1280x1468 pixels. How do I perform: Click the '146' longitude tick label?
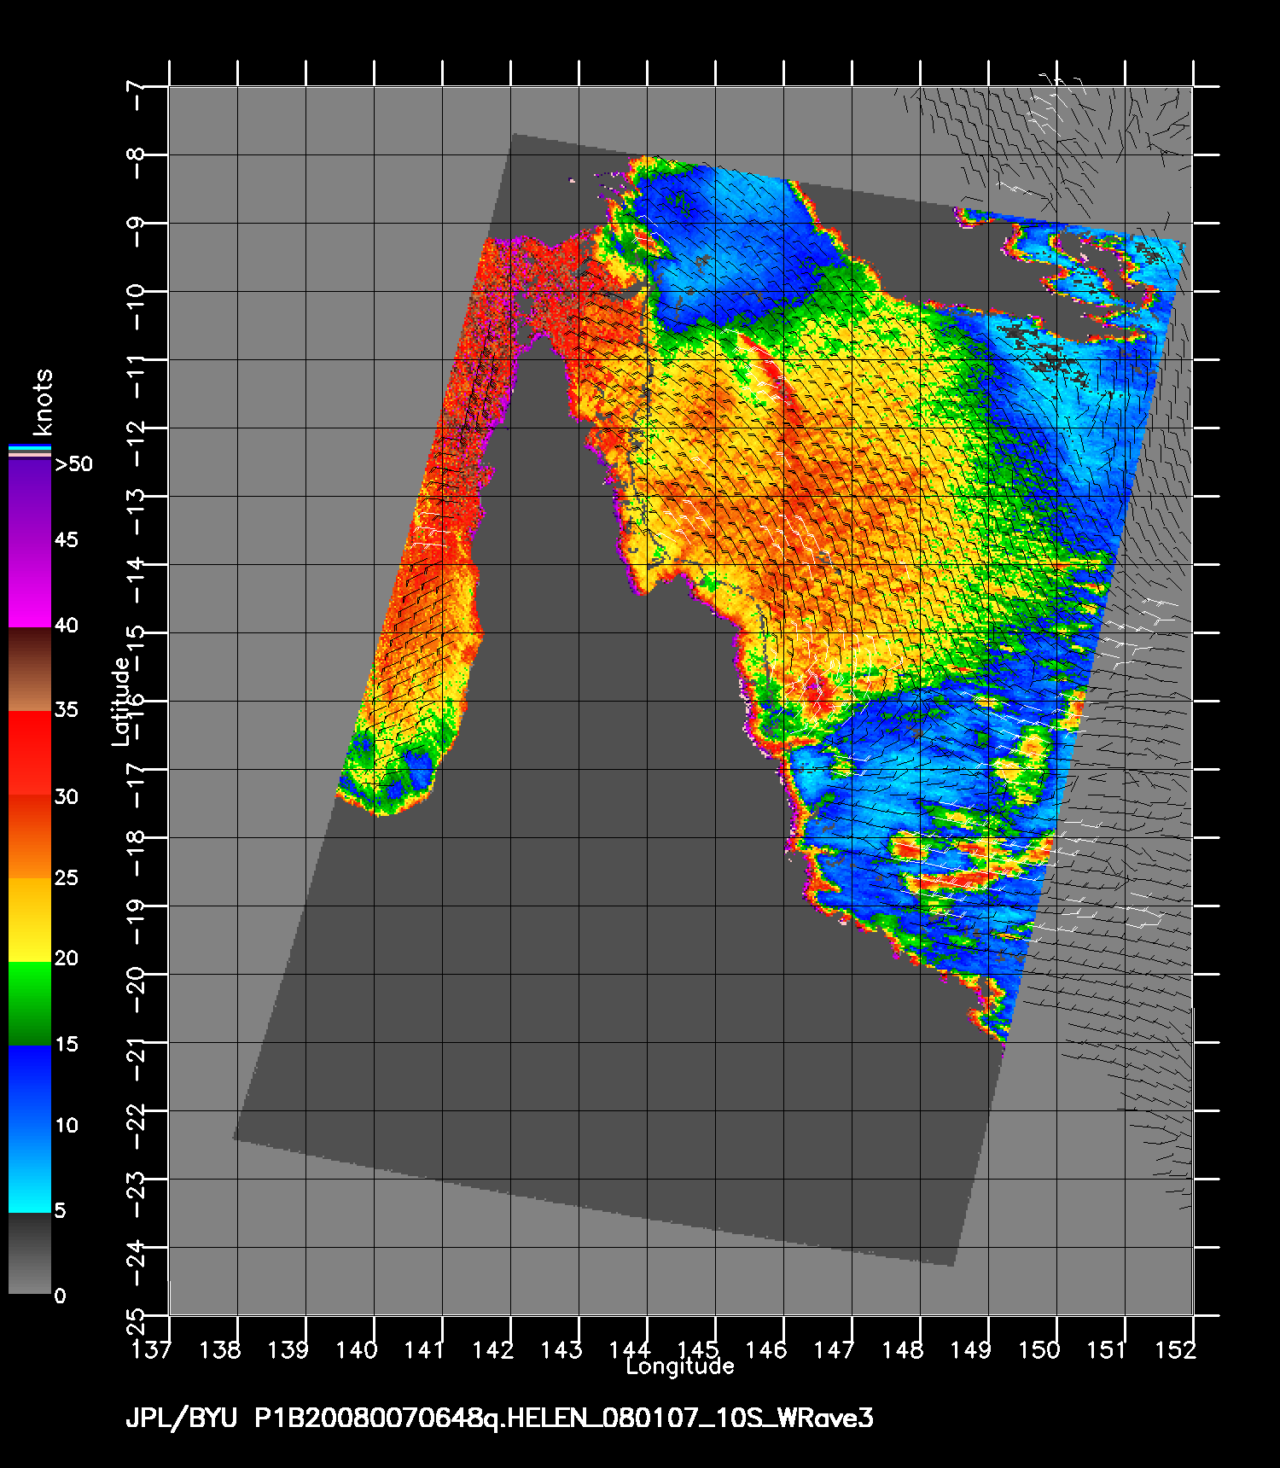766,1349
